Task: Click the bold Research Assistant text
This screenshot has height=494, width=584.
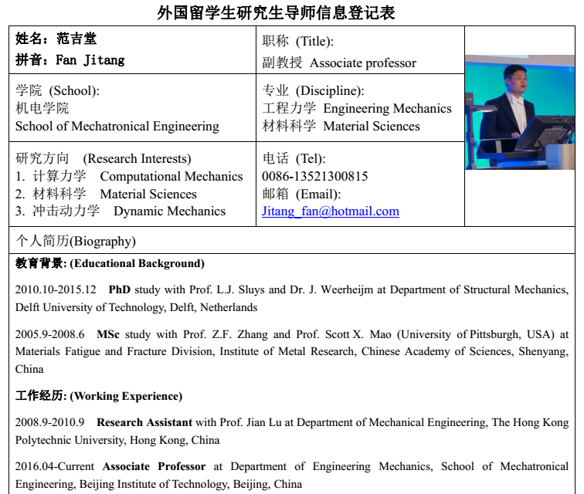Action: pos(144,423)
